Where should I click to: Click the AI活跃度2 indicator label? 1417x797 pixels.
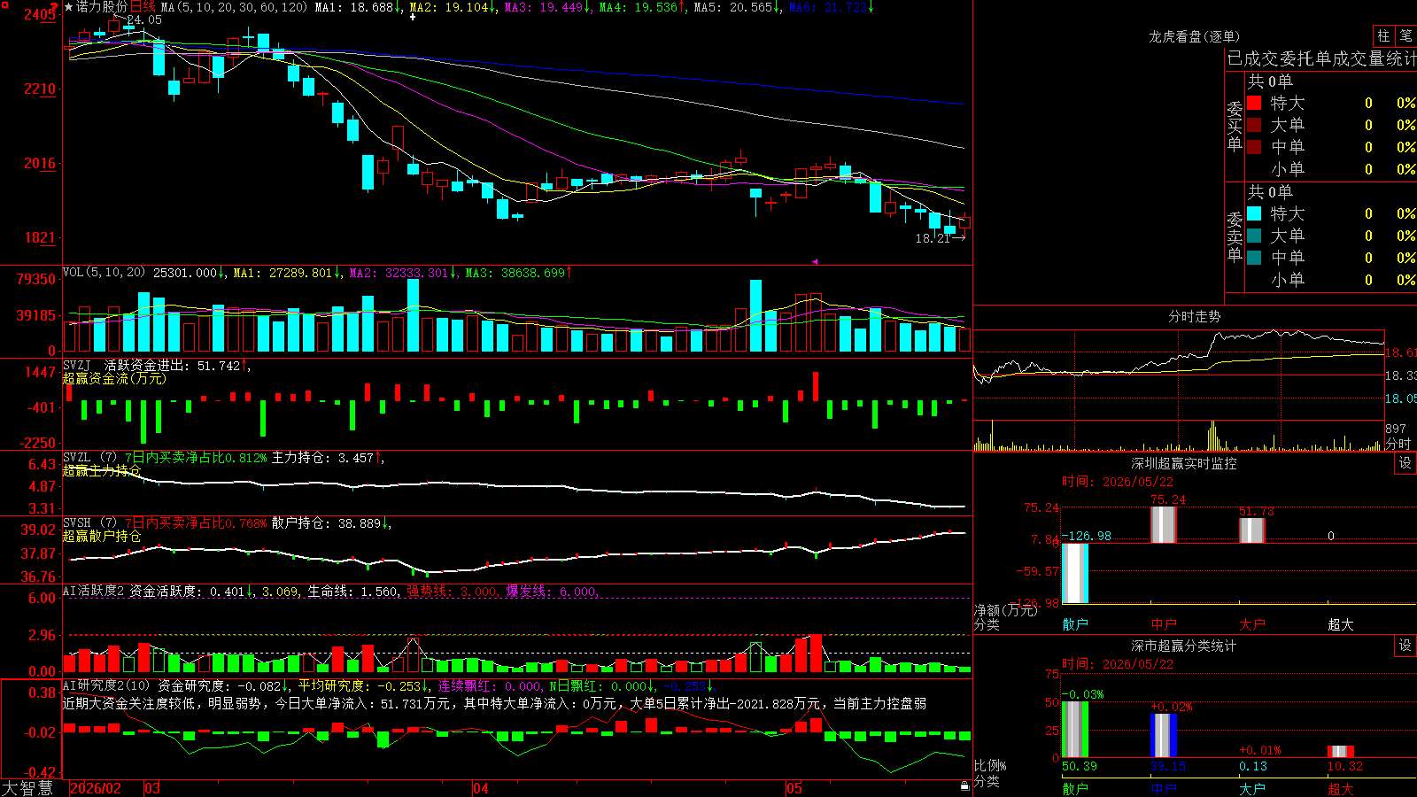point(94,591)
